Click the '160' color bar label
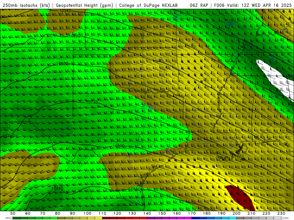The width and height of the screenshot is (294, 220). coord(177,213)
